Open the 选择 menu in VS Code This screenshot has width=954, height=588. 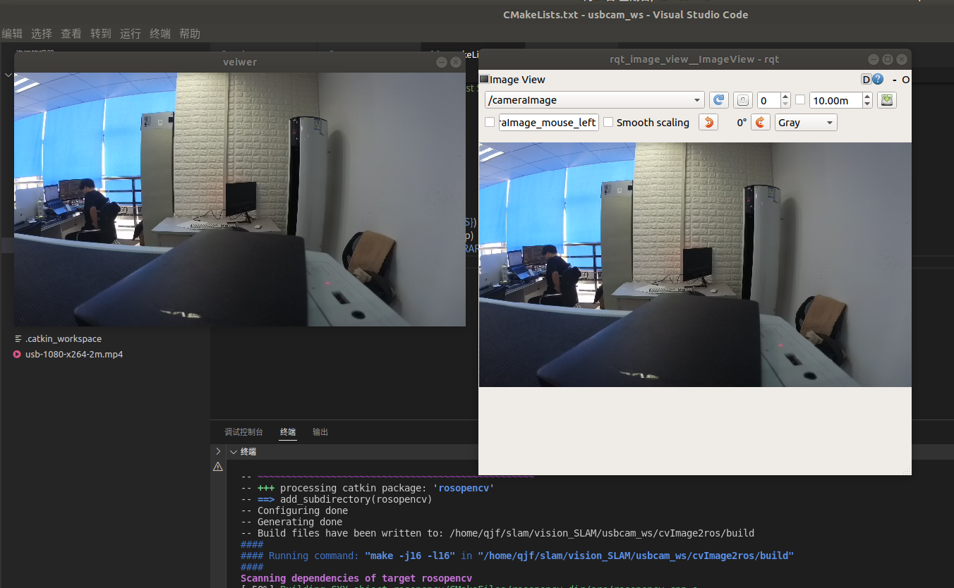tap(42, 34)
